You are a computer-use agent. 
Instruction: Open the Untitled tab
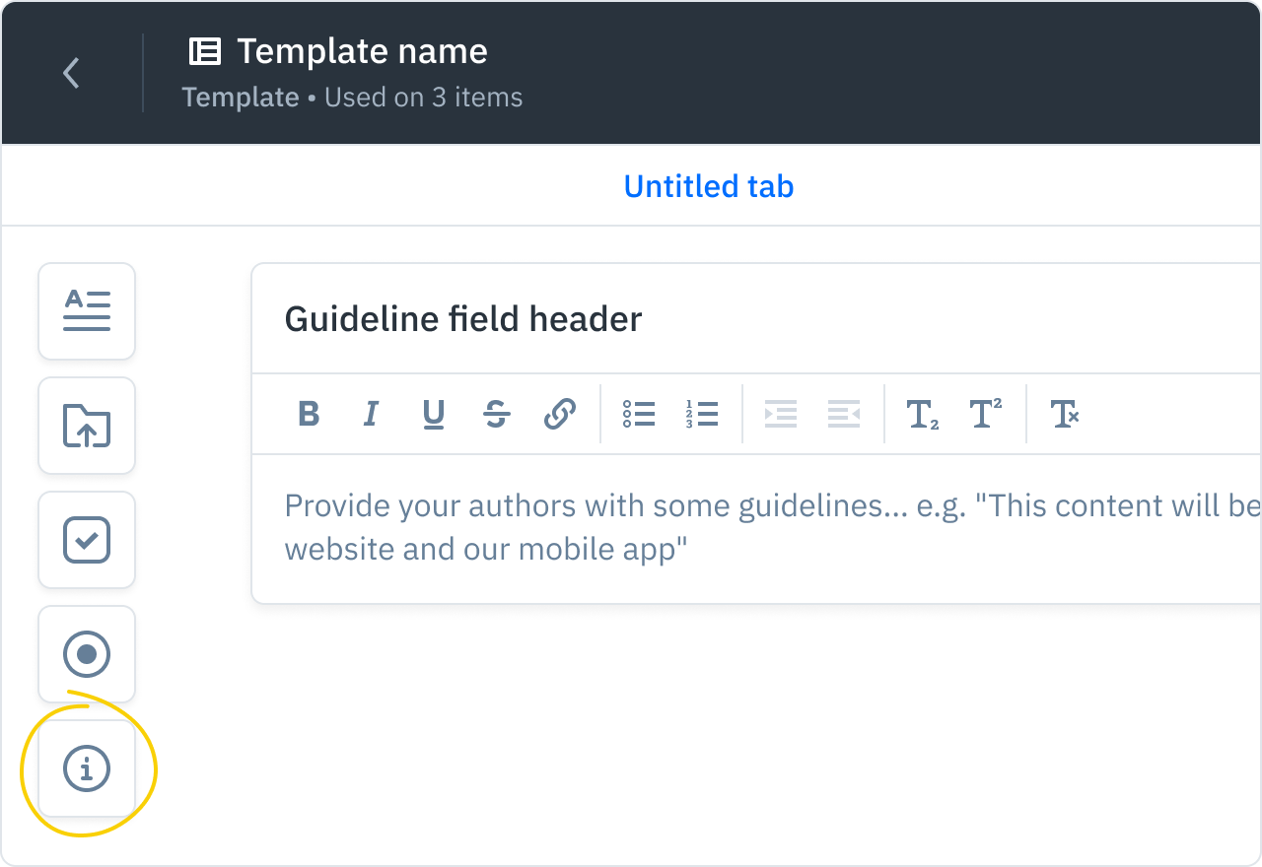(x=708, y=186)
